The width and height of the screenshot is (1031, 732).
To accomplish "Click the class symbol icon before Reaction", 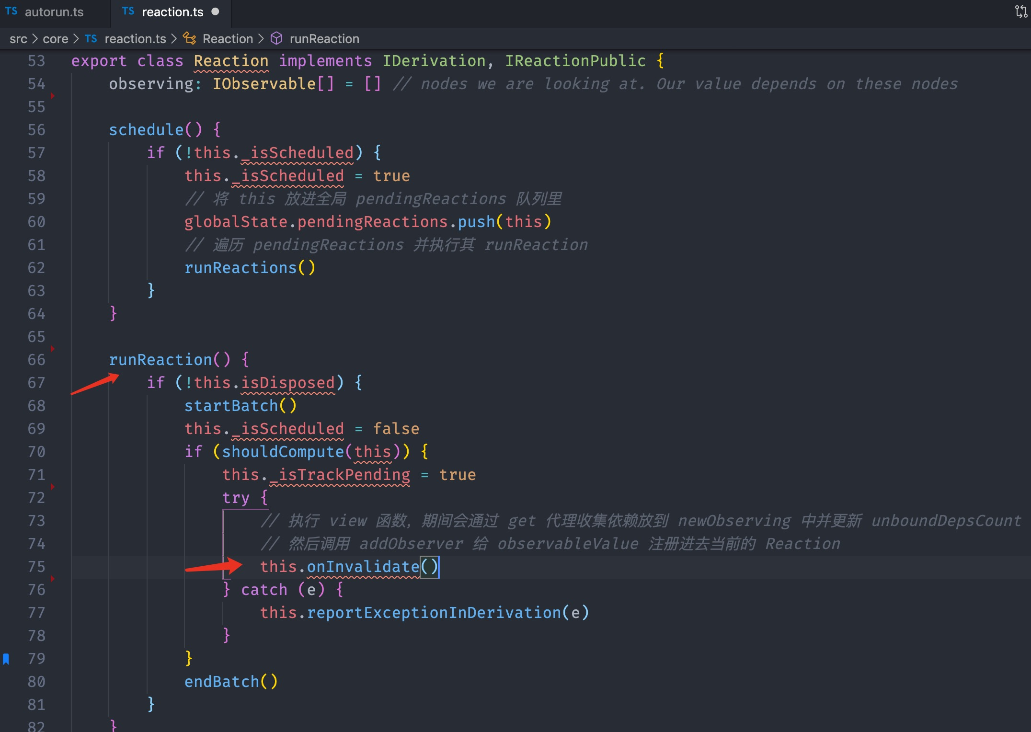I will 189,39.
